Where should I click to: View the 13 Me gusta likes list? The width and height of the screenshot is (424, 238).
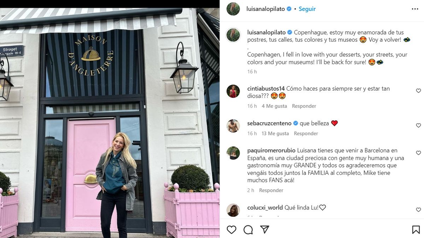click(x=275, y=134)
